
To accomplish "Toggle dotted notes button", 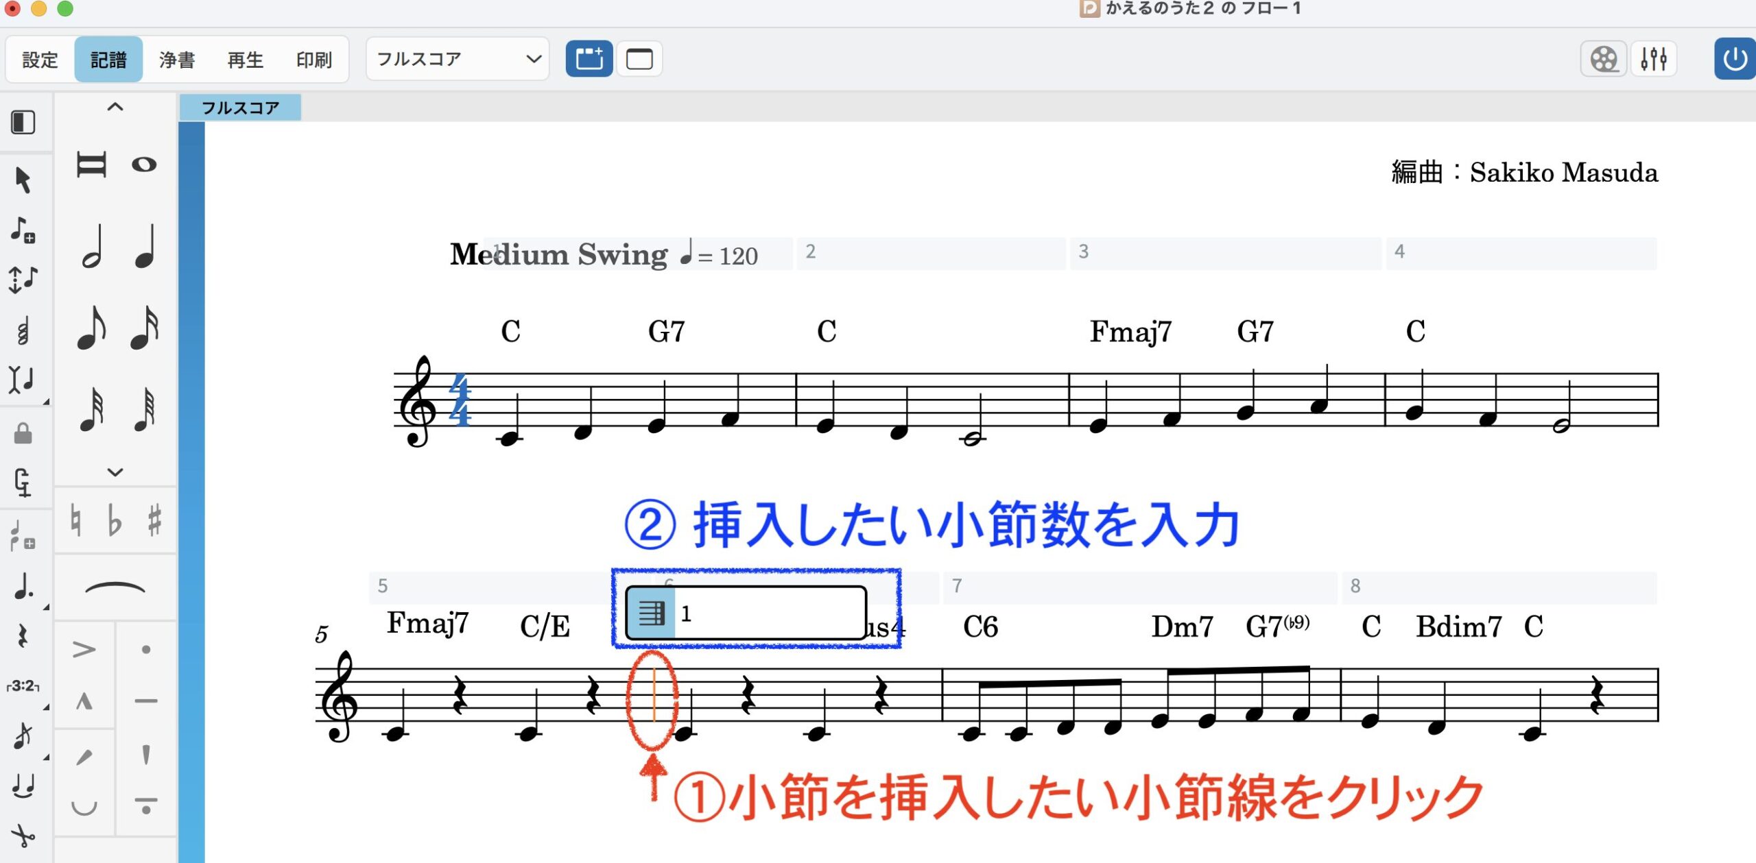I will click(23, 587).
